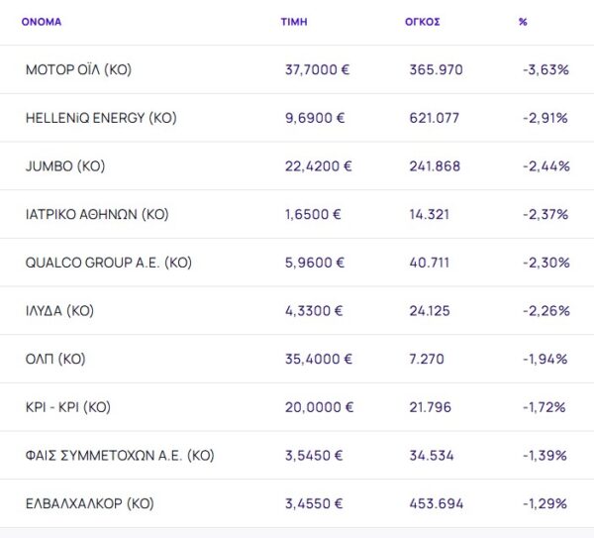
Task: Sort by the % change column header
Action: (523, 21)
